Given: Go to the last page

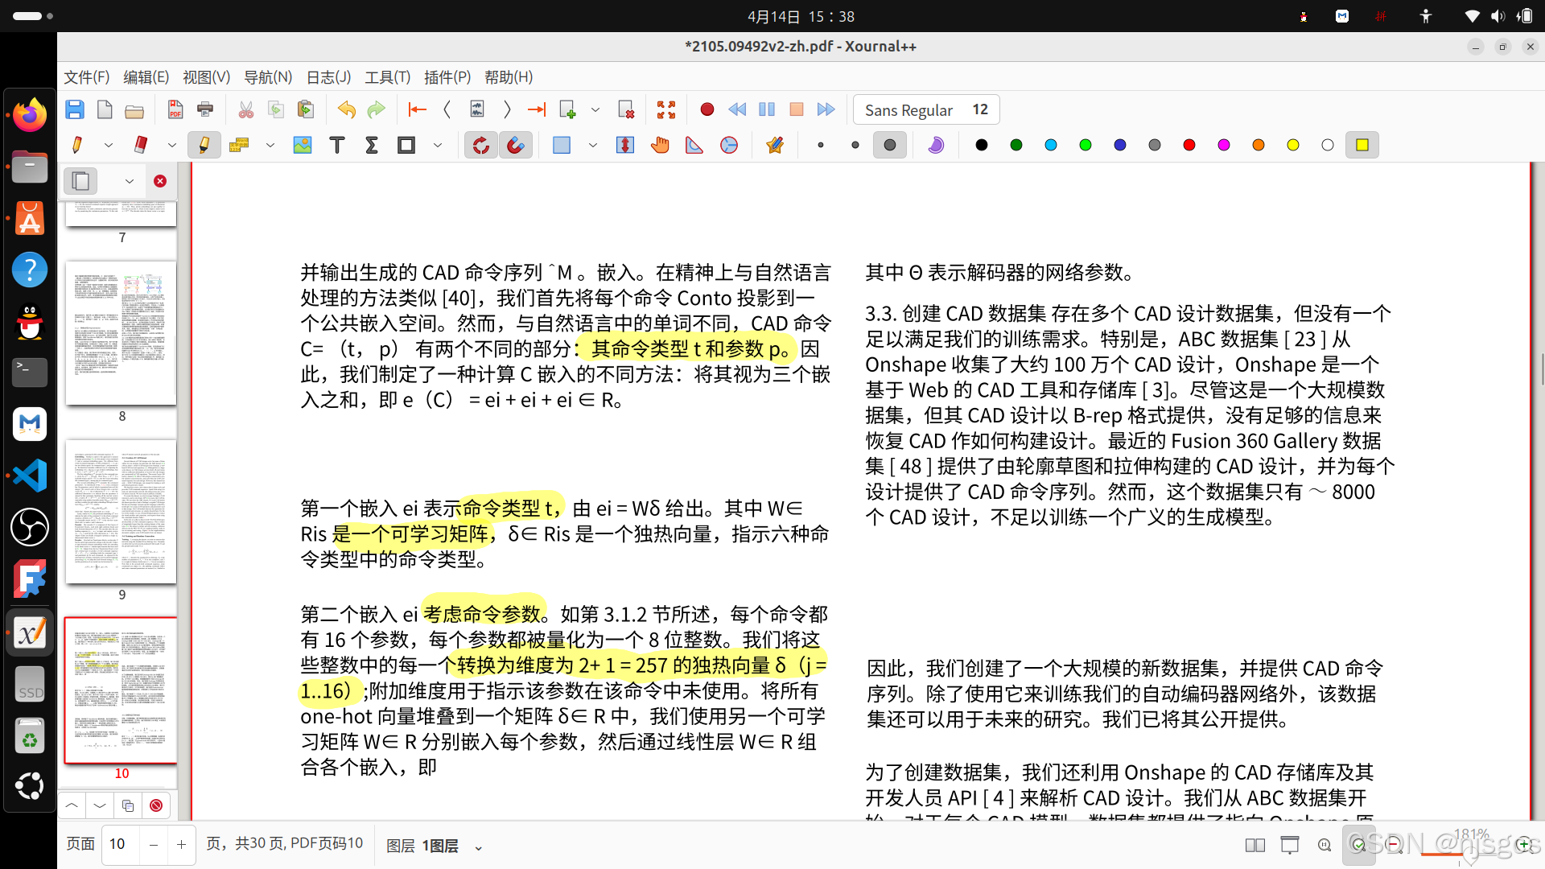Looking at the screenshot, I should (537, 109).
